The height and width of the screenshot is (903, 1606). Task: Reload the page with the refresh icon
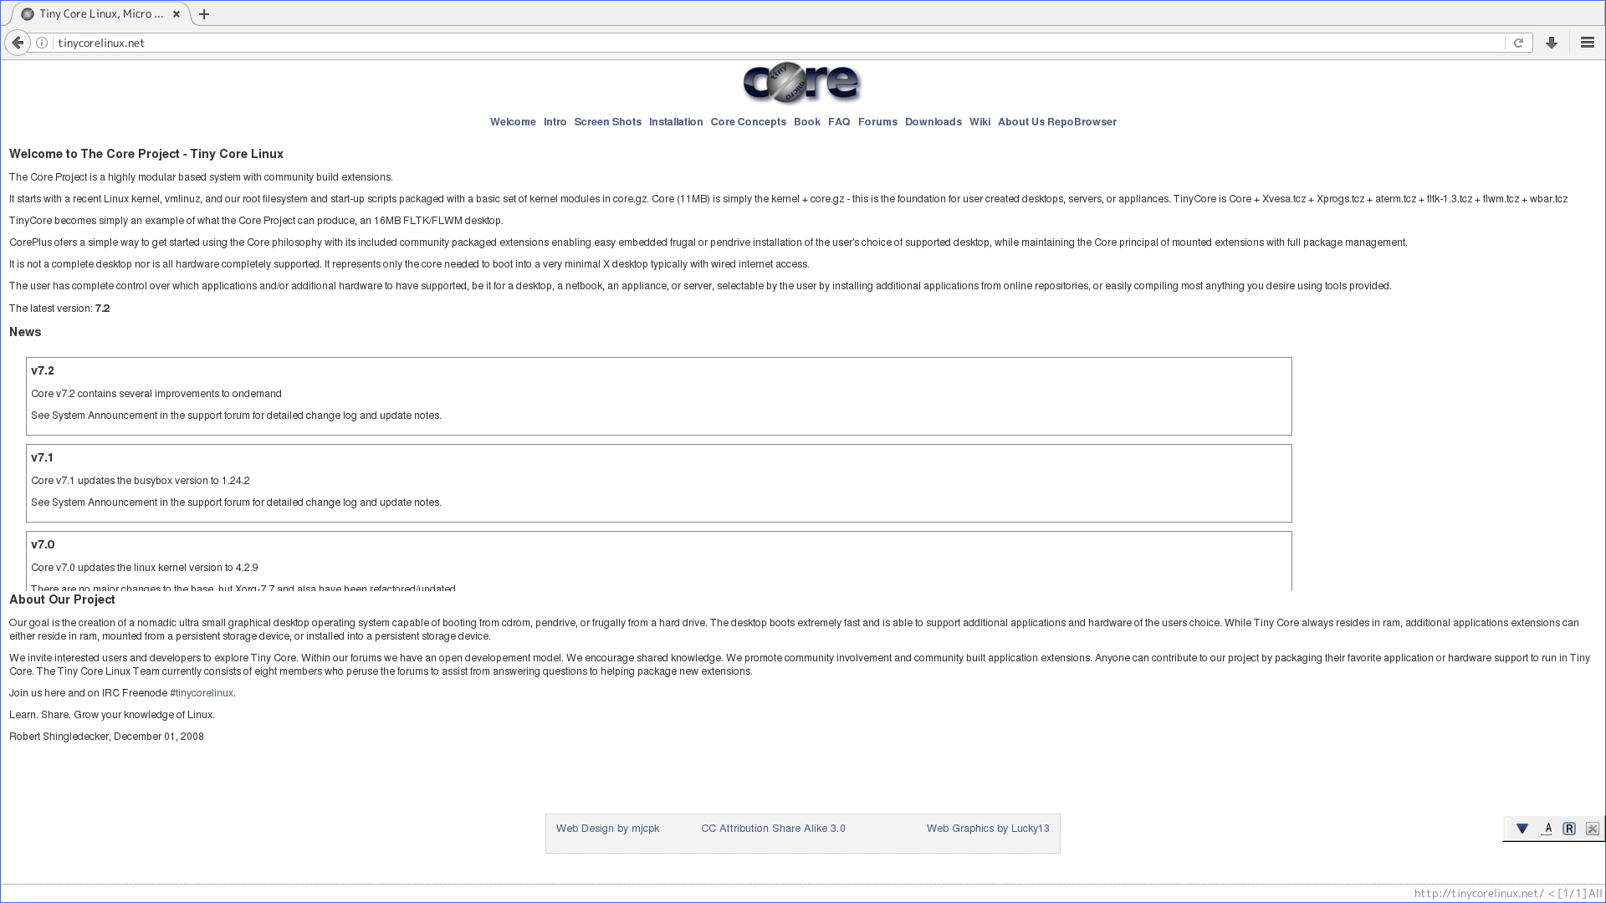(x=1518, y=43)
